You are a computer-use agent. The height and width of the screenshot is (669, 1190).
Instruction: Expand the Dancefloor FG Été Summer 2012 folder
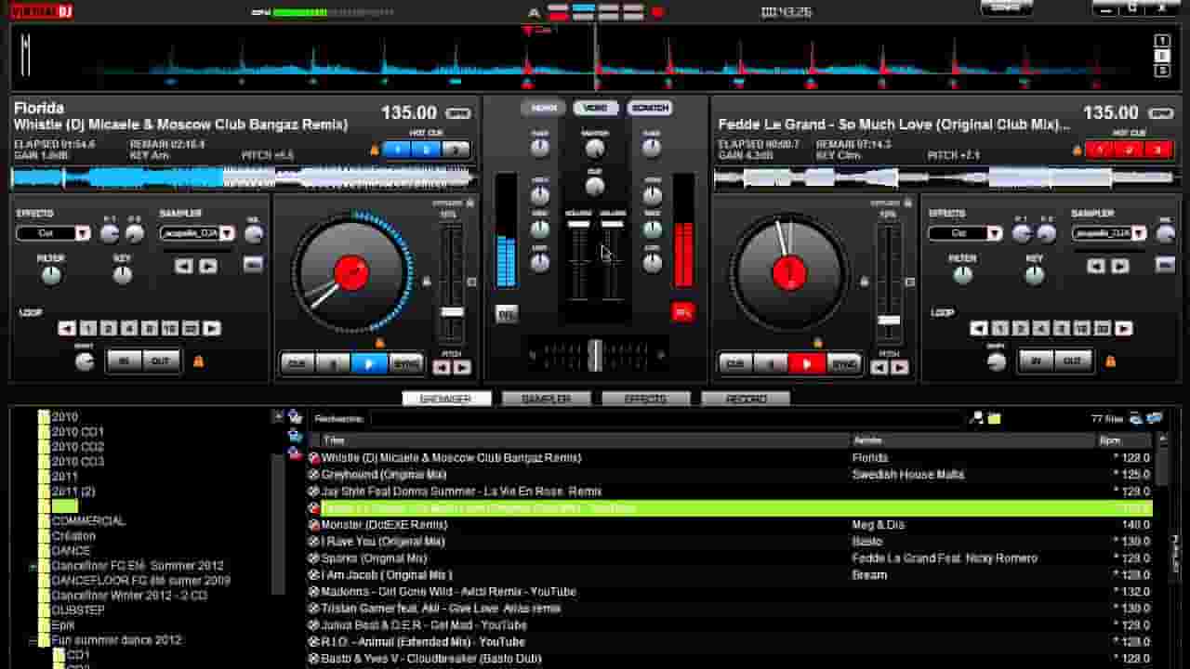click(x=33, y=566)
